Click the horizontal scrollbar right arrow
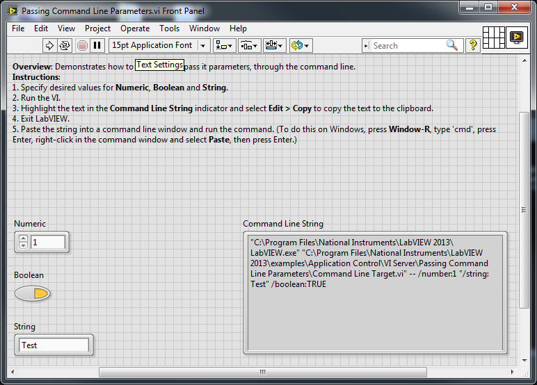The image size is (537, 385). click(x=513, y=372)
